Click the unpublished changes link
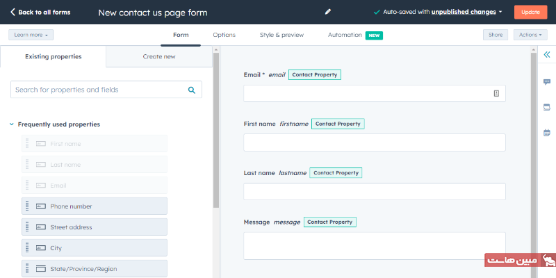 [x=464, y=12]
